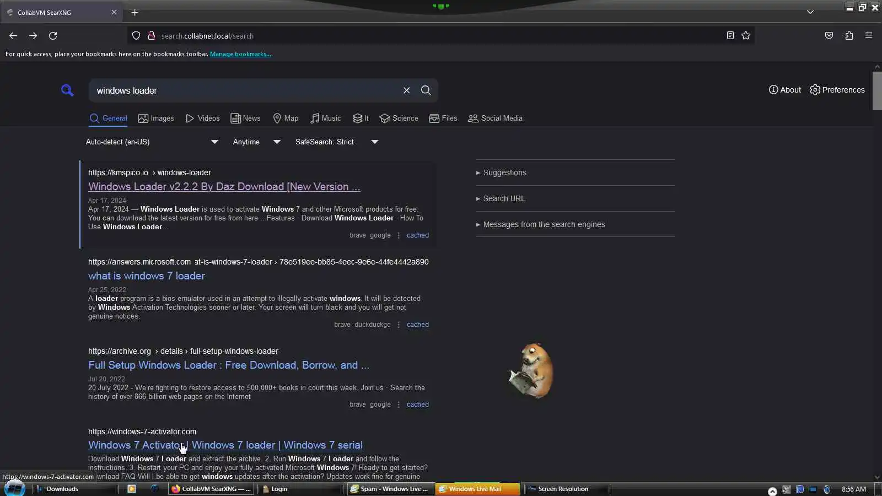
Task: Switch to Screen Resolution taskbar window
Action: [x=566, y=489]
